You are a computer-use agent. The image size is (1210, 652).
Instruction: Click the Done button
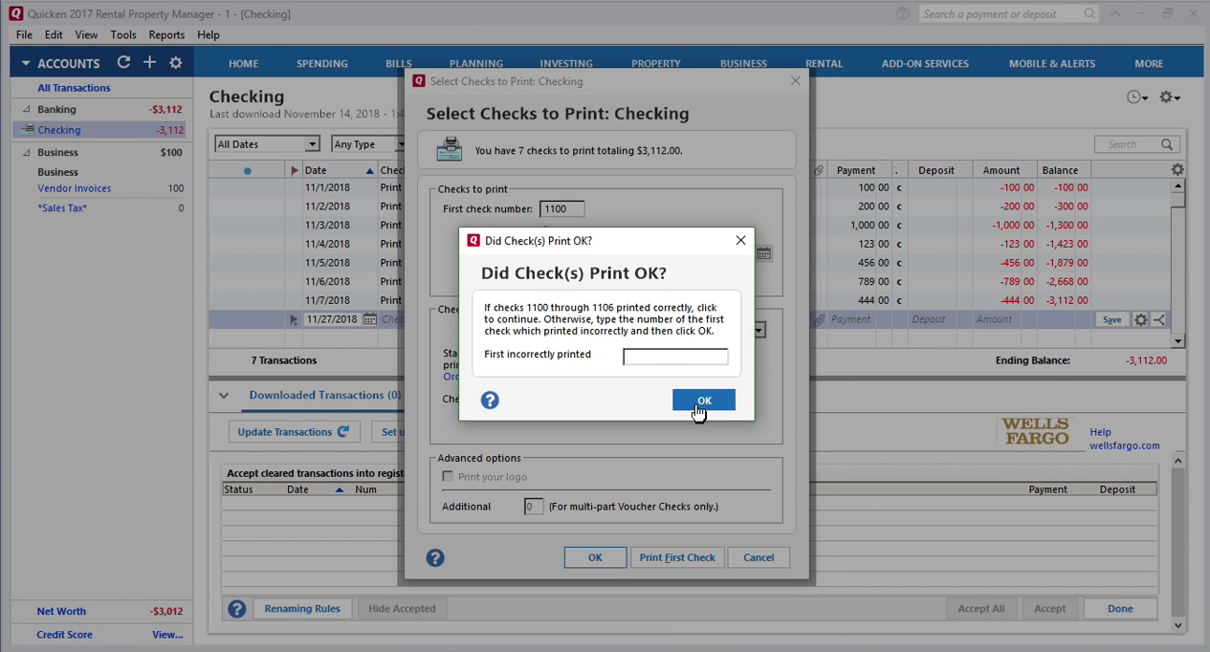(1120, 608)
